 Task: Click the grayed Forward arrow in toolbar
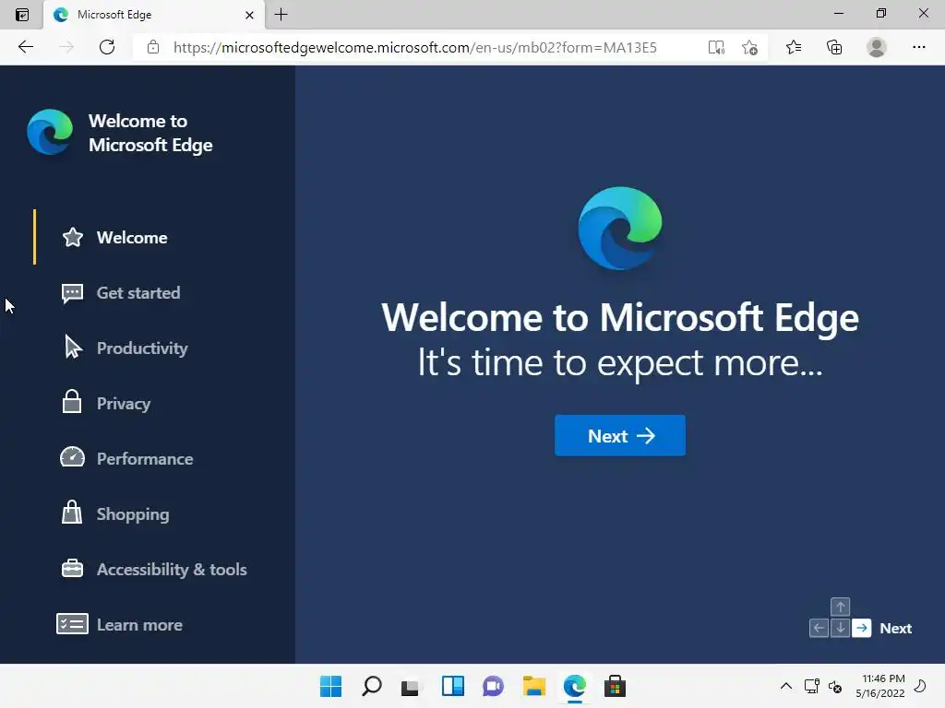point(66,47)
